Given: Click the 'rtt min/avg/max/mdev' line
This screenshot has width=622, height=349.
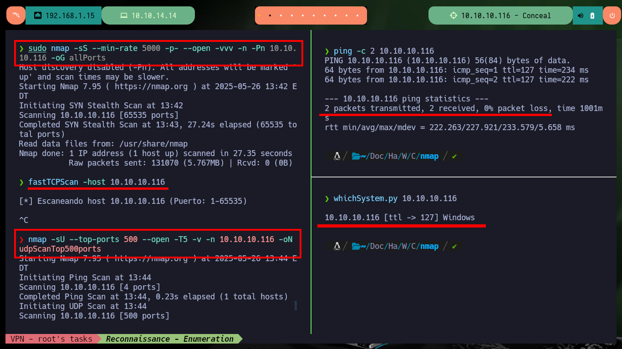Looking at the screenshot, I should [x=450, y=127].
